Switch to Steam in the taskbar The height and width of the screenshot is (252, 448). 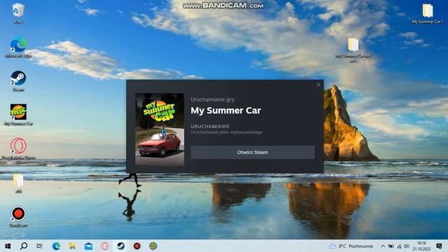pos(121,246)
